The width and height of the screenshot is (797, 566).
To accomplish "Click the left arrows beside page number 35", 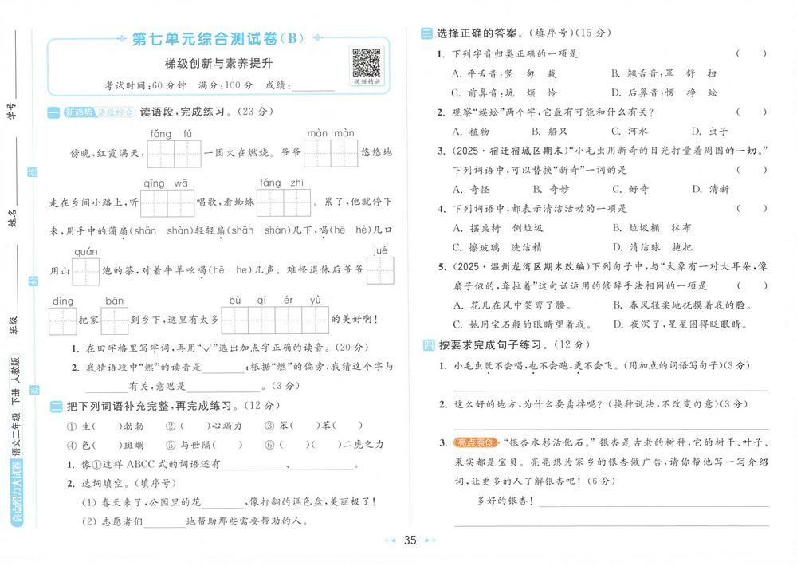I will [x=390, y=540].
